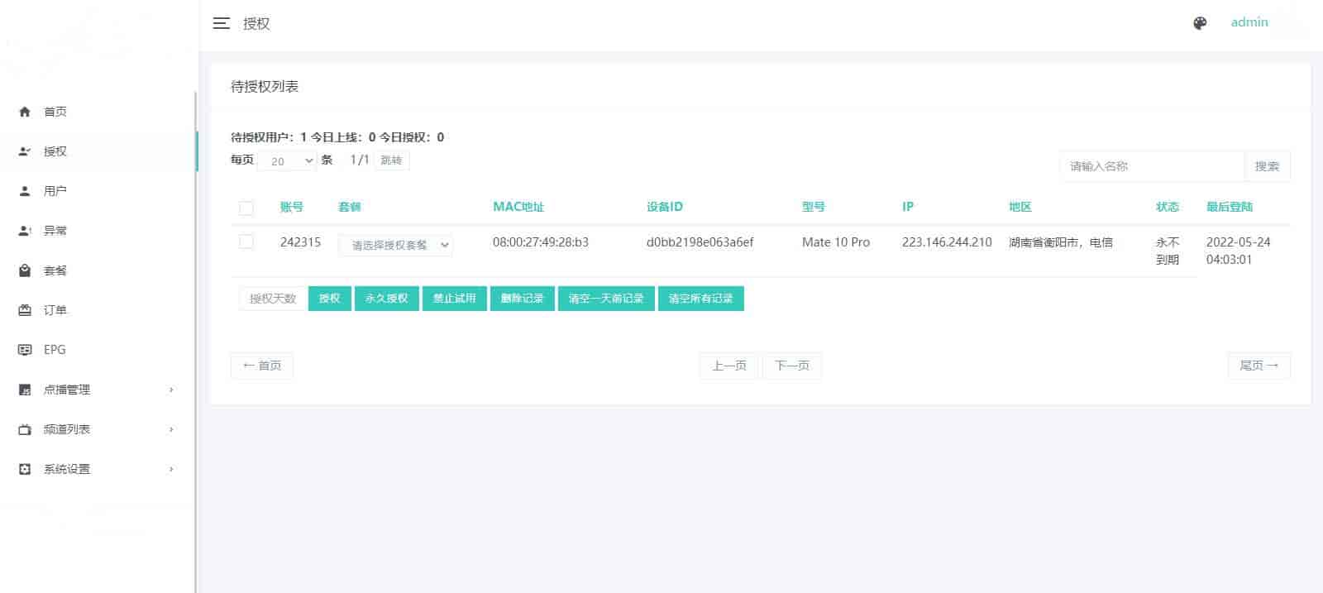Screen dimensions: 1323x593
Task: Click status cell 永不到期
Action: click(1168, 251)
